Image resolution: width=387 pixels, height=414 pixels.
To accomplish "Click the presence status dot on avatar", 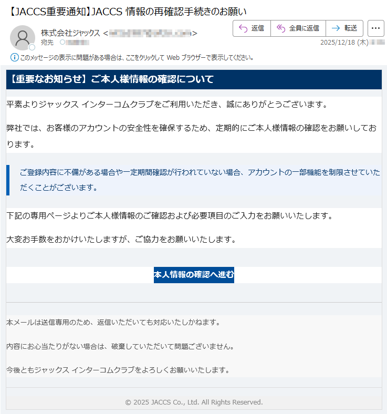I will pyautogui.click(x=32, y=47).
